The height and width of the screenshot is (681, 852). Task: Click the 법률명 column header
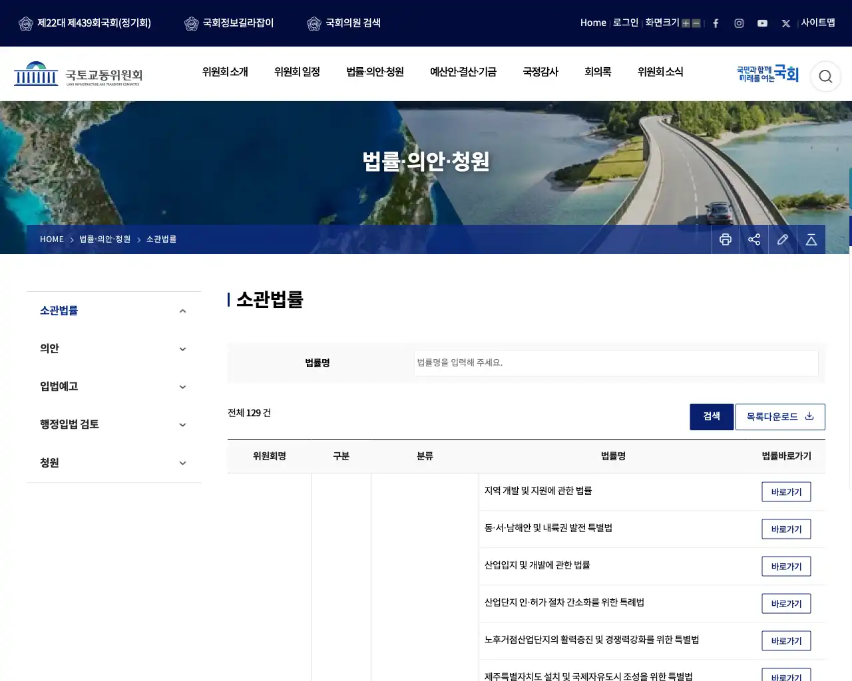[x=613, y=456]
